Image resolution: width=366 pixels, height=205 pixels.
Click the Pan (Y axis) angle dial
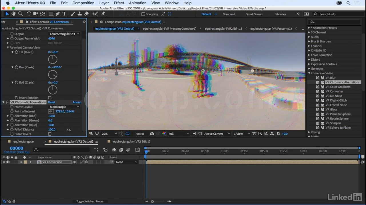[53, 75]
